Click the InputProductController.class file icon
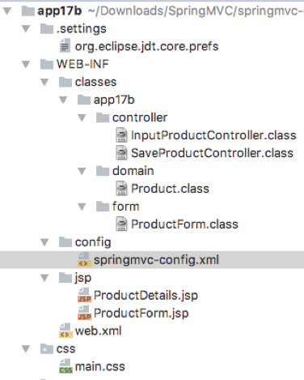Screen dimensions: 304x380 121,135
